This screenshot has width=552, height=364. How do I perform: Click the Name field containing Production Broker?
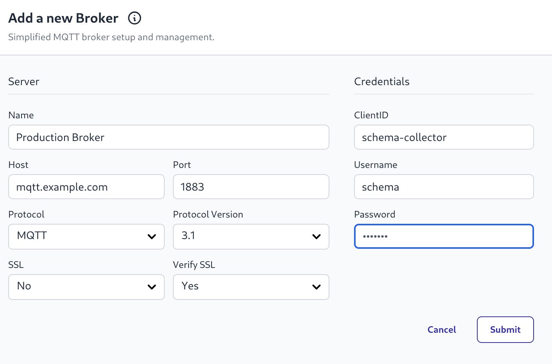pyautogui.click(x=168, y=137)
